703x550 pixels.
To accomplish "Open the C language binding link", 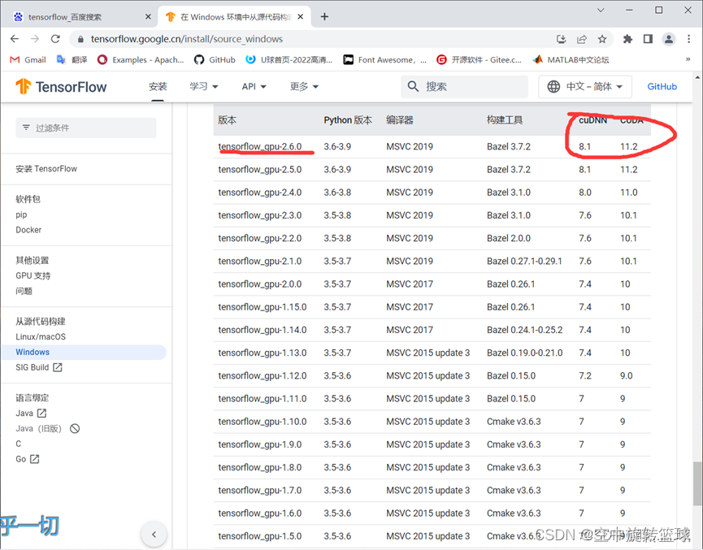I will (x=19, y=444).
